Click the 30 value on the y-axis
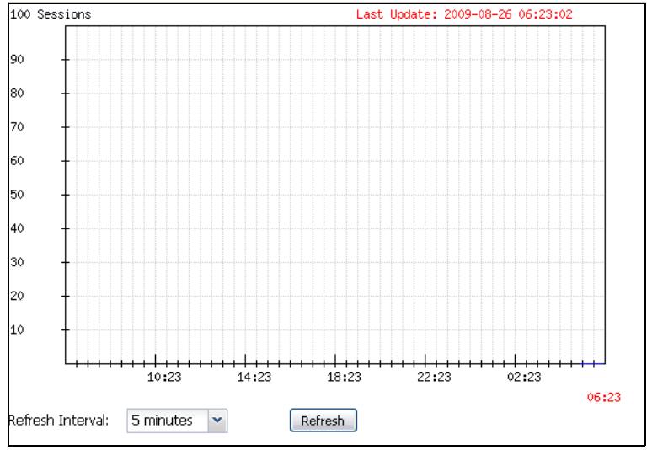Viewport: 647px width, 450px height. click(17, 262)
